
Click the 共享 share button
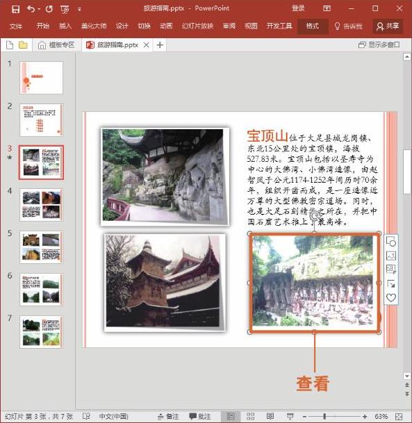click(388, 26)
